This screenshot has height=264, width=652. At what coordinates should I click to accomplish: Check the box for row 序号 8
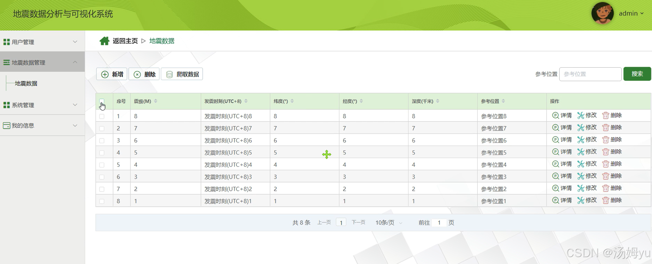pyautogui.click(x=102, y=201)
